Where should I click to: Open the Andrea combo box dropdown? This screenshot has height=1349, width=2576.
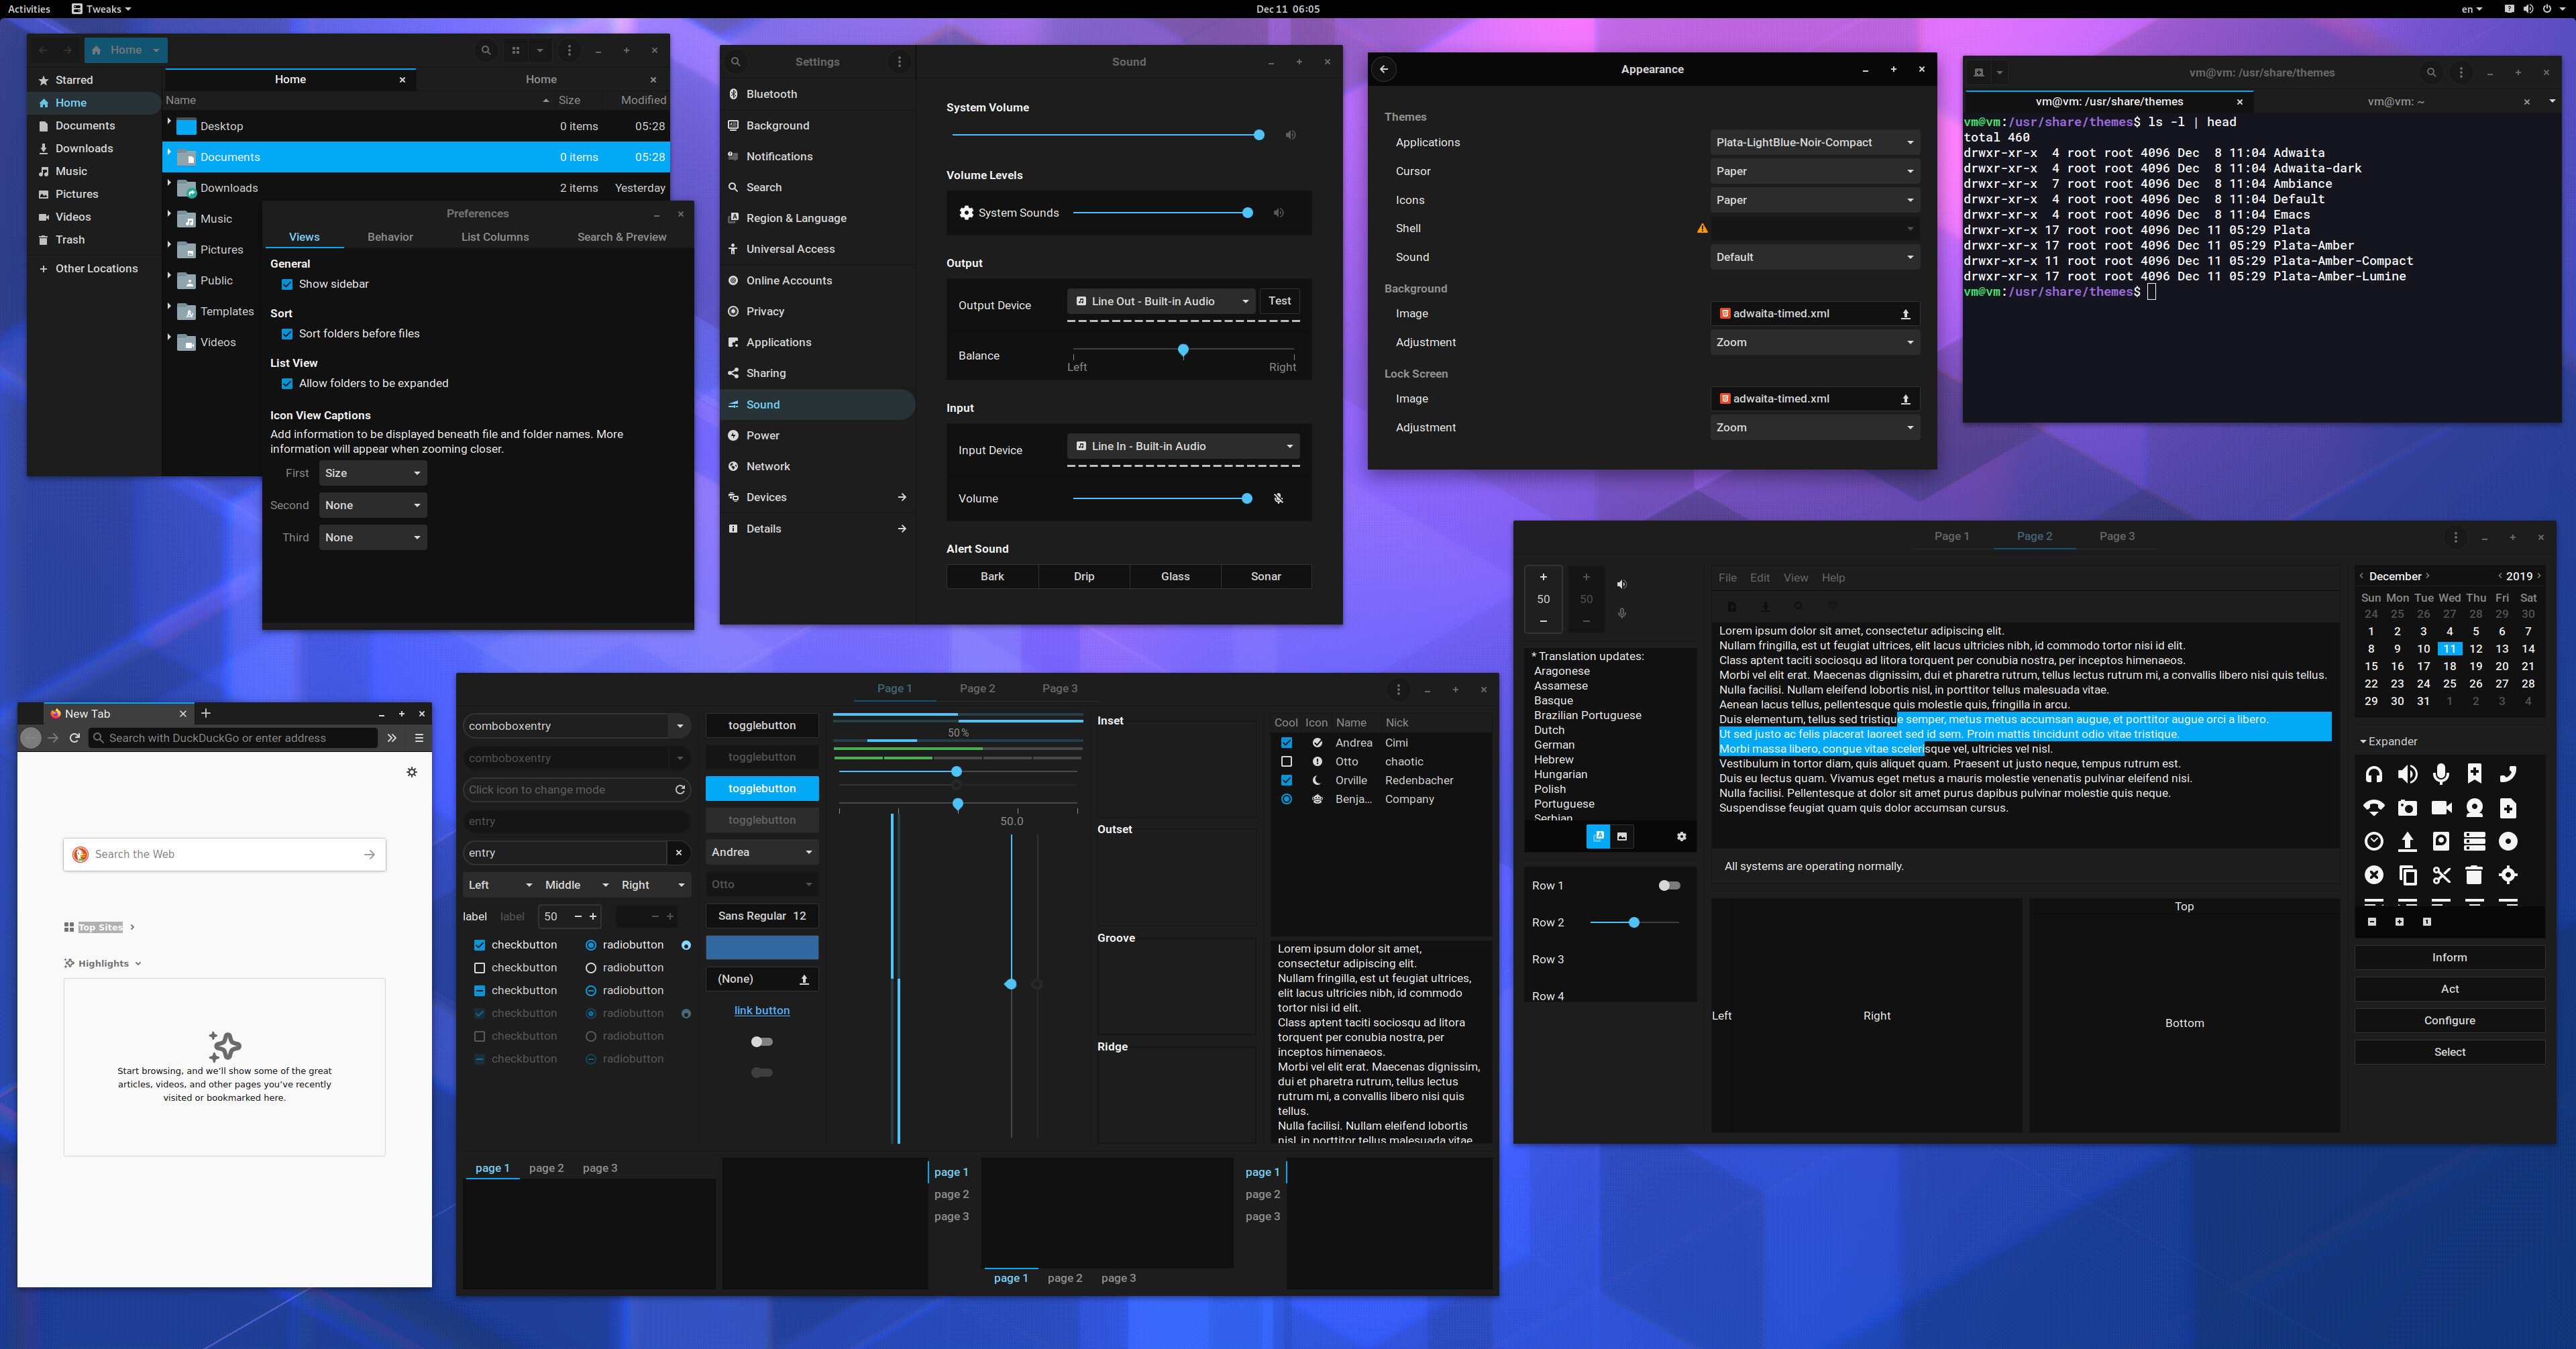pyautogui.click(x=762, y=852)
